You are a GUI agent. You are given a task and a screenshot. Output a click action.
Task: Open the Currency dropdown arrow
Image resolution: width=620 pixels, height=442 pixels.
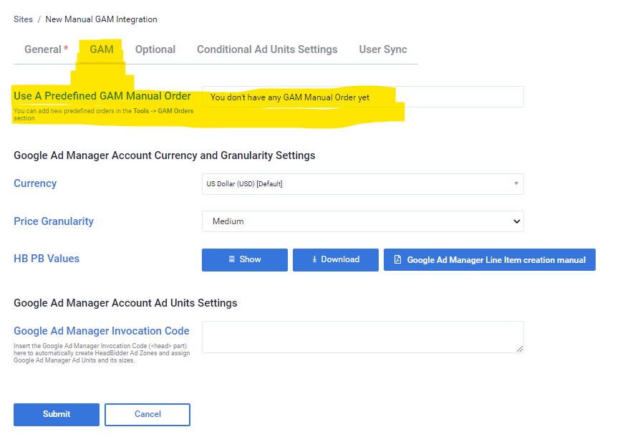(515, 183)
